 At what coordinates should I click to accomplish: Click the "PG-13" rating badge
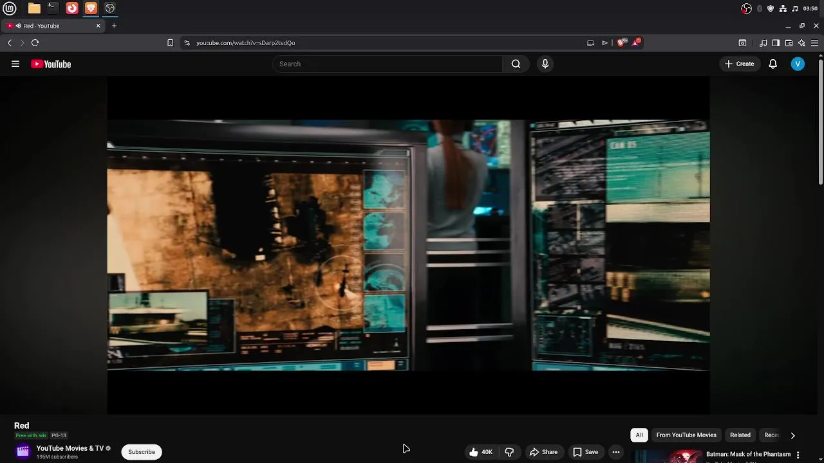[59, 435]
